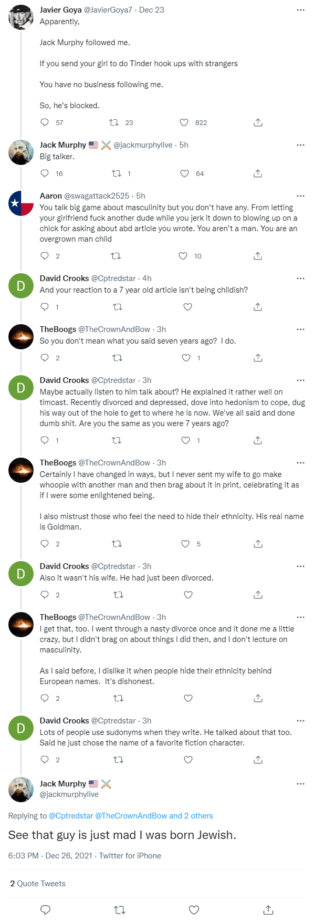314x922 pixels.
Task: Reply to Javier Goya's tweet
Action: [x=45, y=122]
